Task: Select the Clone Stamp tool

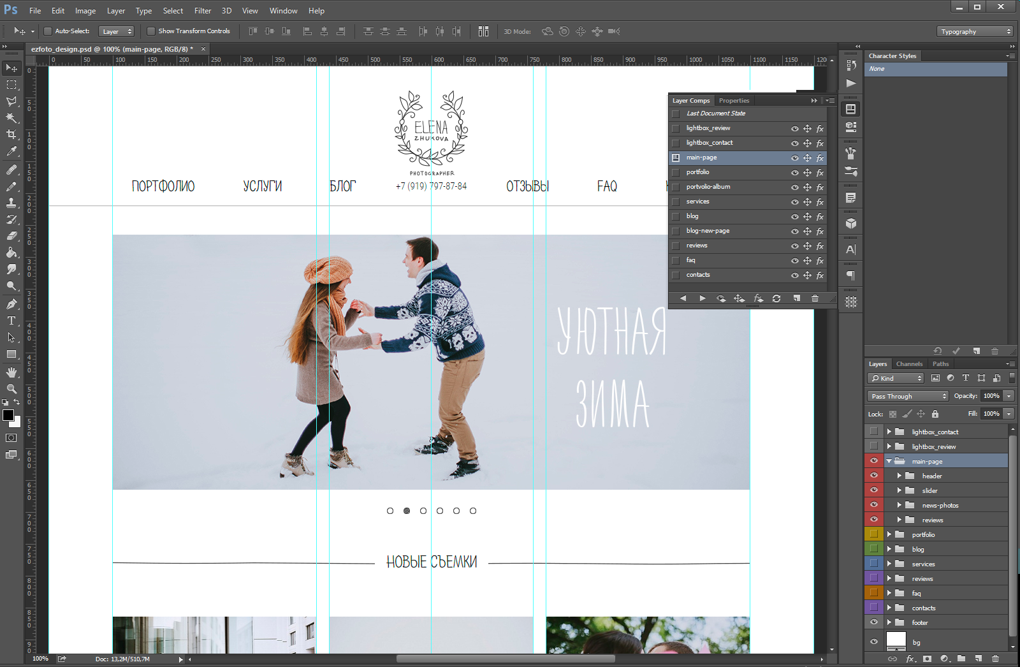Action: pyautogui.click(x=11, y=203)
